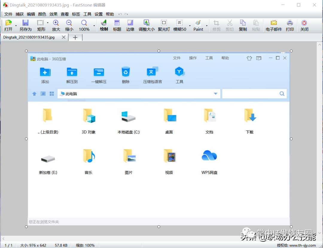Click the 缩小 zoom out icon
323x248 pixels.
click(x=69, y=25)
